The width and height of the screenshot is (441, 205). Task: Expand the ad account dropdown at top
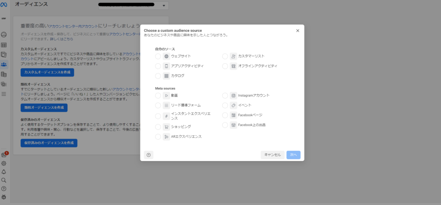pos(164,6)
